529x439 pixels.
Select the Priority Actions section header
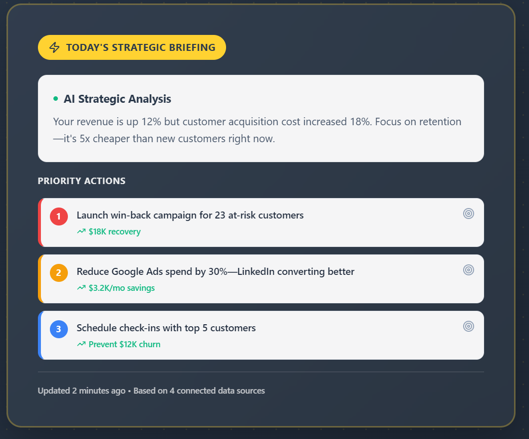click(81, 181)
